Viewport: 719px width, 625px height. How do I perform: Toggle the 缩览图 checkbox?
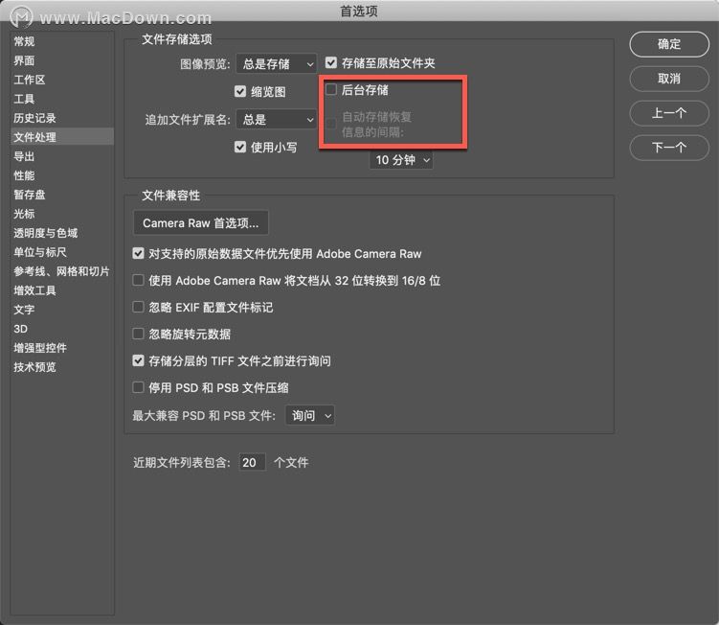240,91
